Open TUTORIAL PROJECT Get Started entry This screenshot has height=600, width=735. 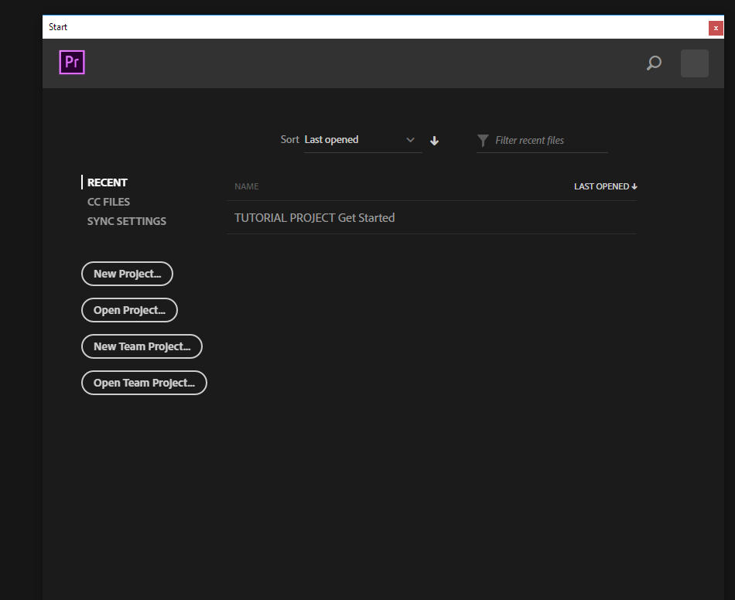pyautogui.click(x=432, y=218)
